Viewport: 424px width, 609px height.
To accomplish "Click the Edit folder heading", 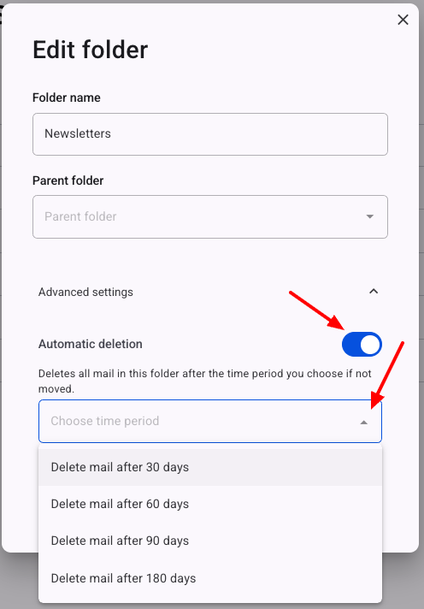I will (x=90, y=50).
